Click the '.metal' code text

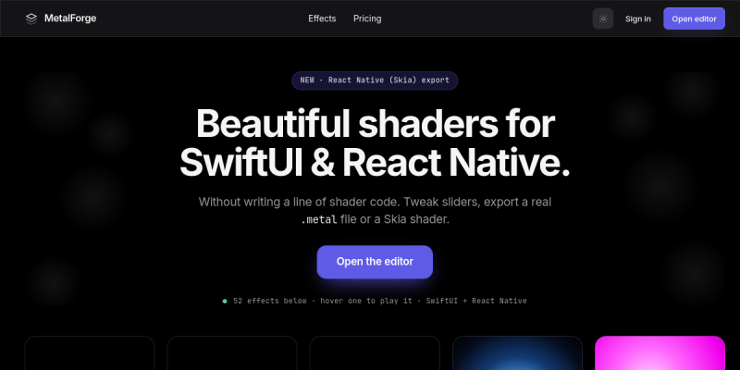click(319, 219)
